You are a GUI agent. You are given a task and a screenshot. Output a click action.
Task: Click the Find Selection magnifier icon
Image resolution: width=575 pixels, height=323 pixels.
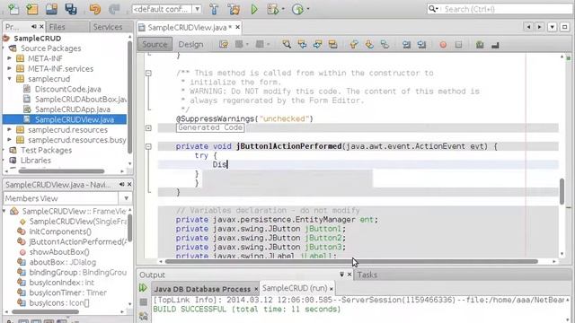287,44
